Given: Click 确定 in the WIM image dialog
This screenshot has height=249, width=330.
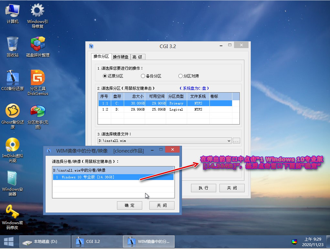Looking at the screenshot, I should [x=130, y=205].
